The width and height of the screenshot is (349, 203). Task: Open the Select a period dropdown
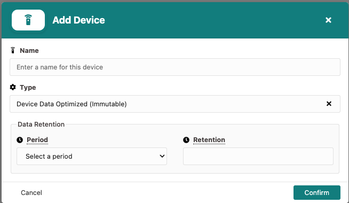92,156
